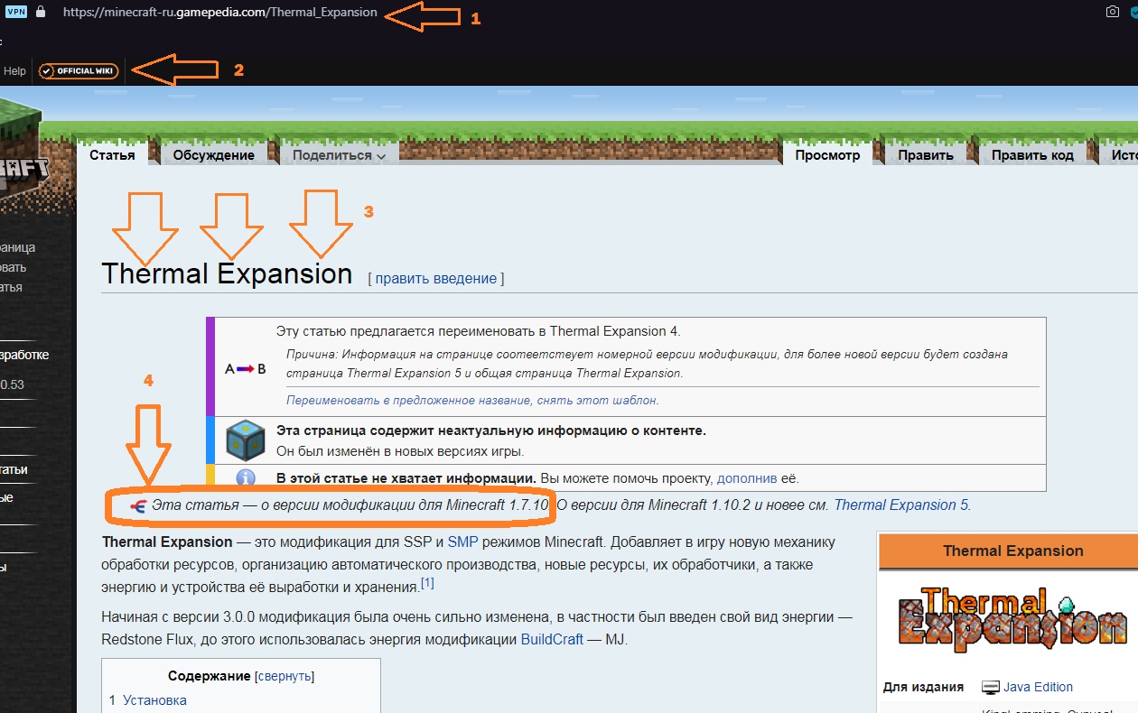The width and height of the screenshot is (1138, 713).
Task: Click the 'Для издания' infobox label
Action: click(x=924, y=687)
